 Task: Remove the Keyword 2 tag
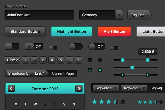point(144,88)
